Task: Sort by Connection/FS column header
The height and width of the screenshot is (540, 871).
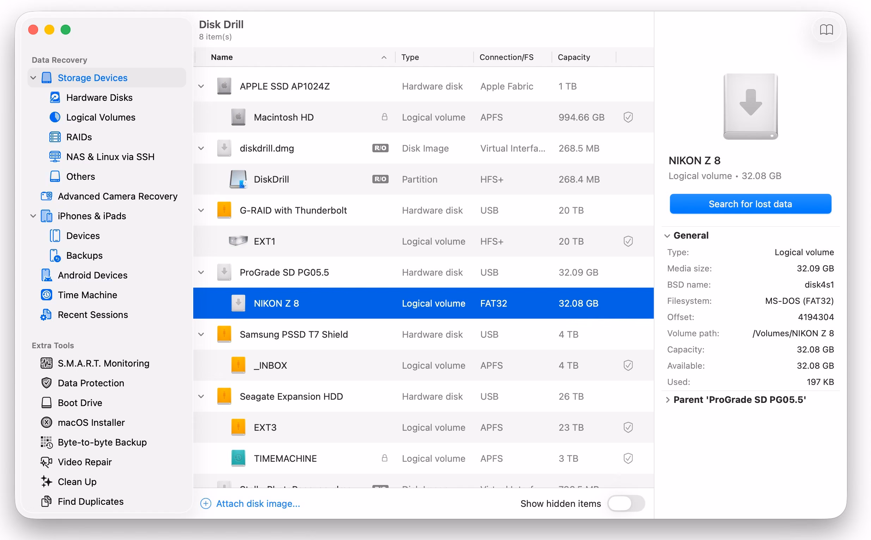Action: click(513, 57)
